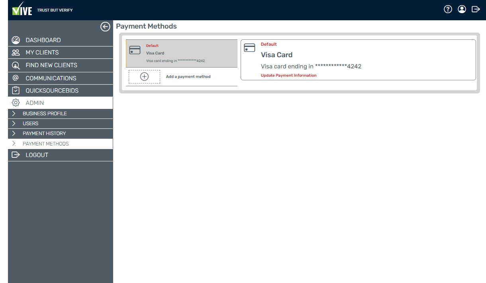Click Payment Methods chevron

click(x=14, y=144)
